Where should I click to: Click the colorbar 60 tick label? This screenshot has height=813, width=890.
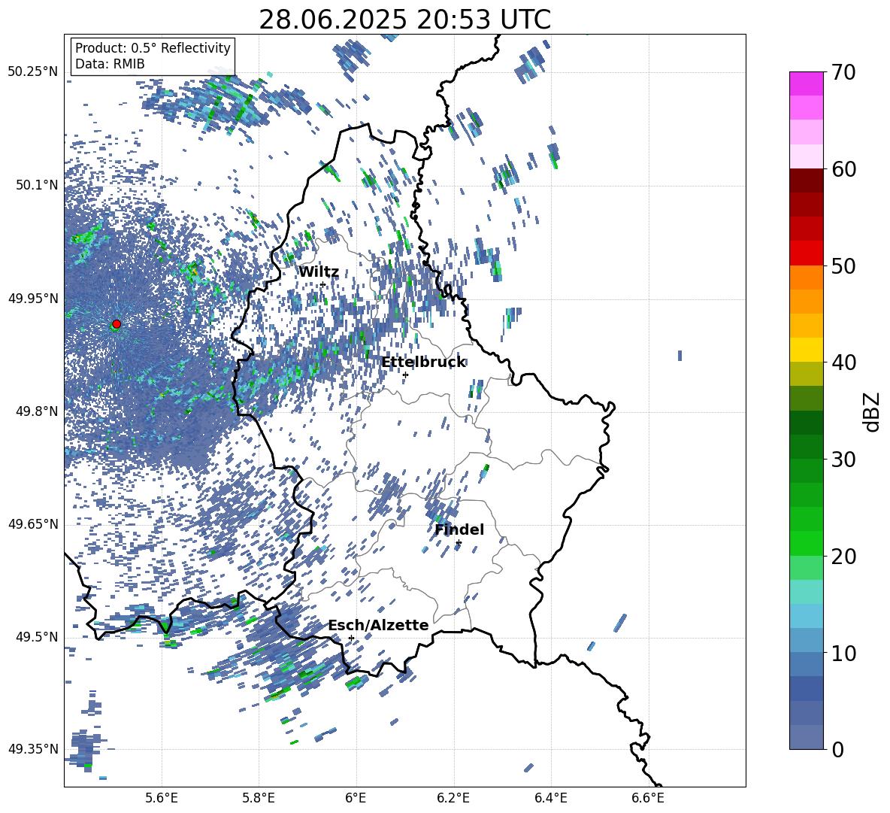click(843, 169)
